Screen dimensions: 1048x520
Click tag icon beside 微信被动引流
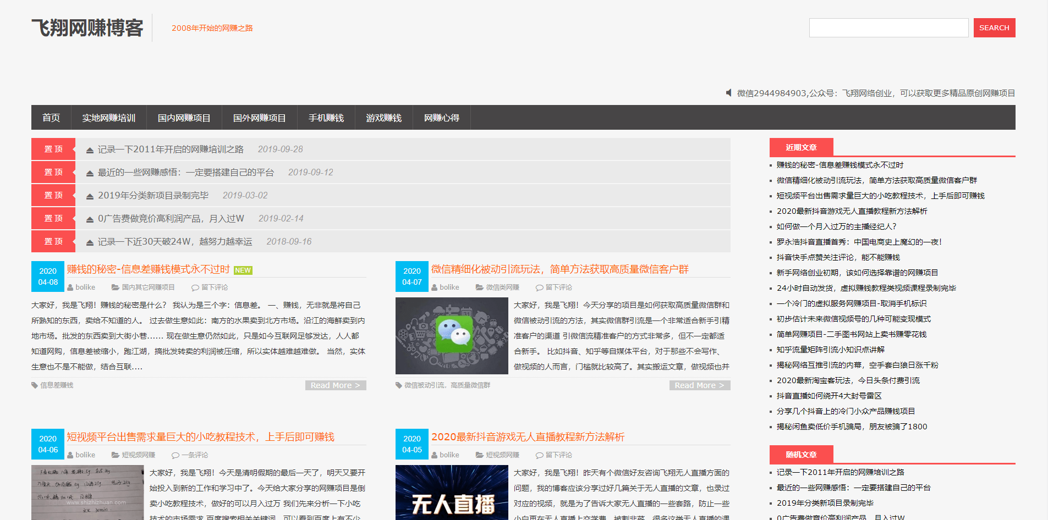[x=399, y=385]
